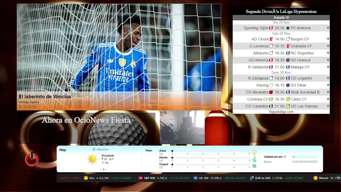Open the map pin for UD Almería match
The height and width of the screenshot is (192, 341).
click(x=328, y=60)
